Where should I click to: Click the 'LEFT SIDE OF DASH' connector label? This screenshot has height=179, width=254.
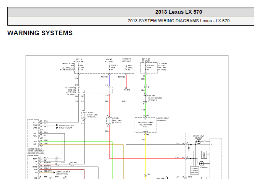tap(117, 121)
